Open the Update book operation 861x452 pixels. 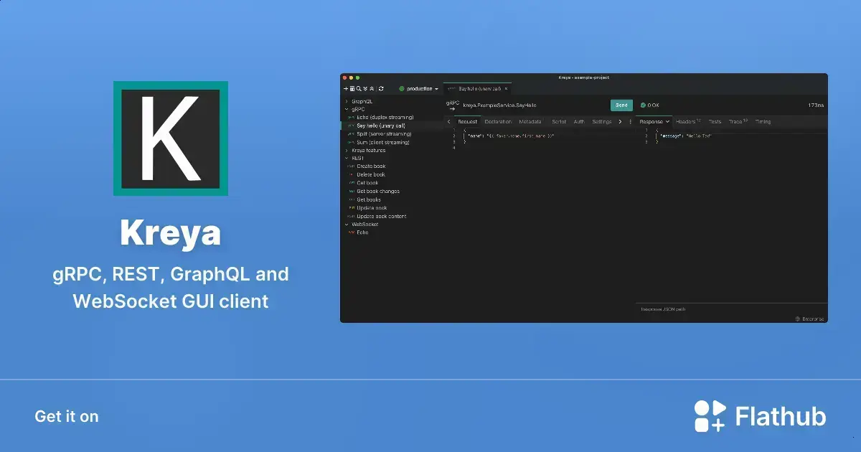click(372, 208)
